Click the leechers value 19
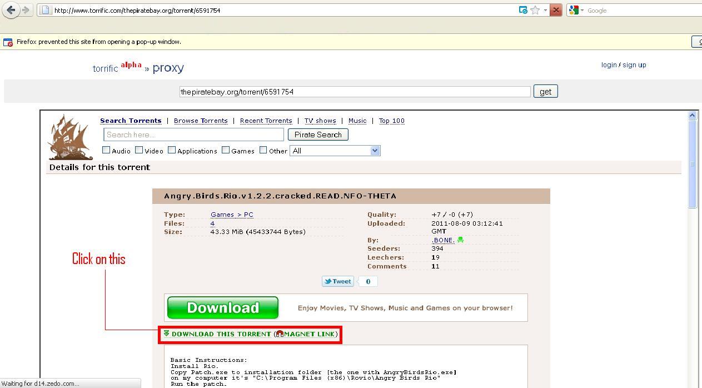702x388 pixels. coord(435,257)
